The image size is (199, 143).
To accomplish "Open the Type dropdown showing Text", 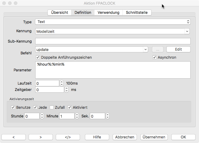I will click(113, 22).
